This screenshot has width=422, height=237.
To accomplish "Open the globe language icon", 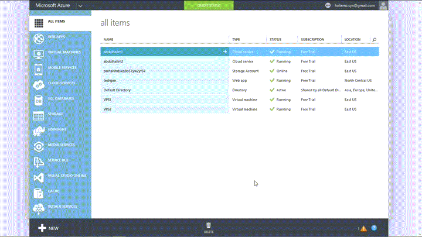I will click(x=328, y=5).
